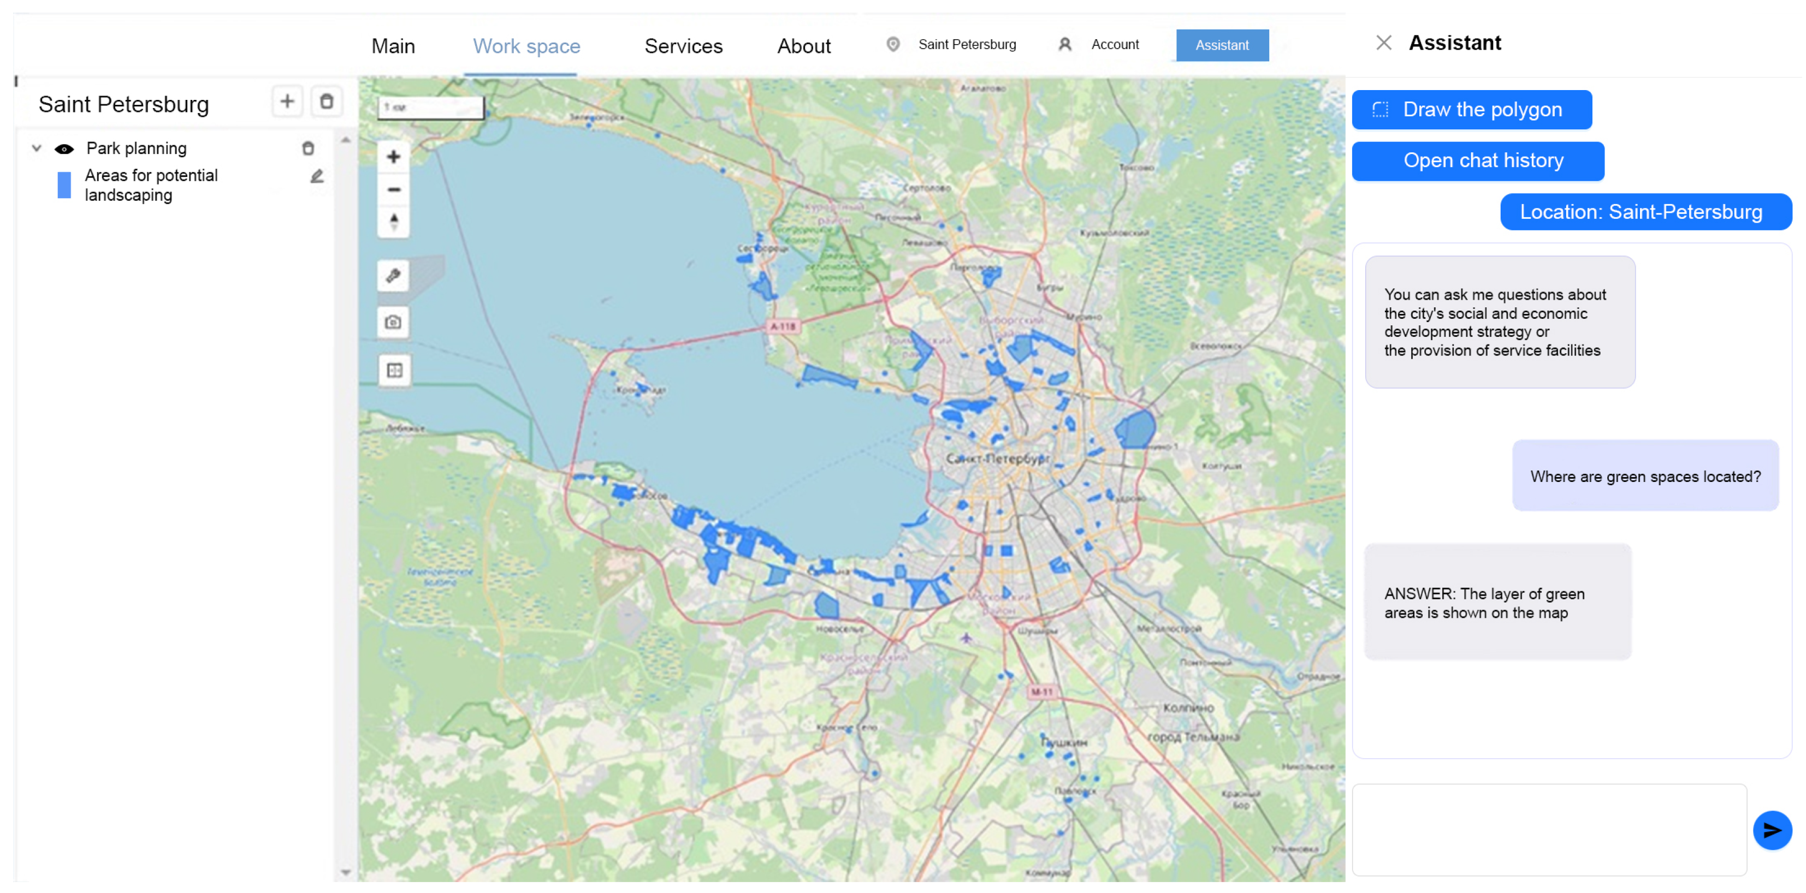Click the ANSWER green areas message bubble
Screen dimensions: 1806x893
(1497, 602)
